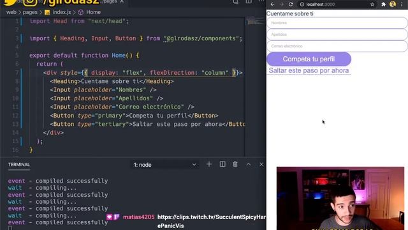Click line number 16 in the gutter
Viewport: 408px width, 230px height.
tap(15, 149)
